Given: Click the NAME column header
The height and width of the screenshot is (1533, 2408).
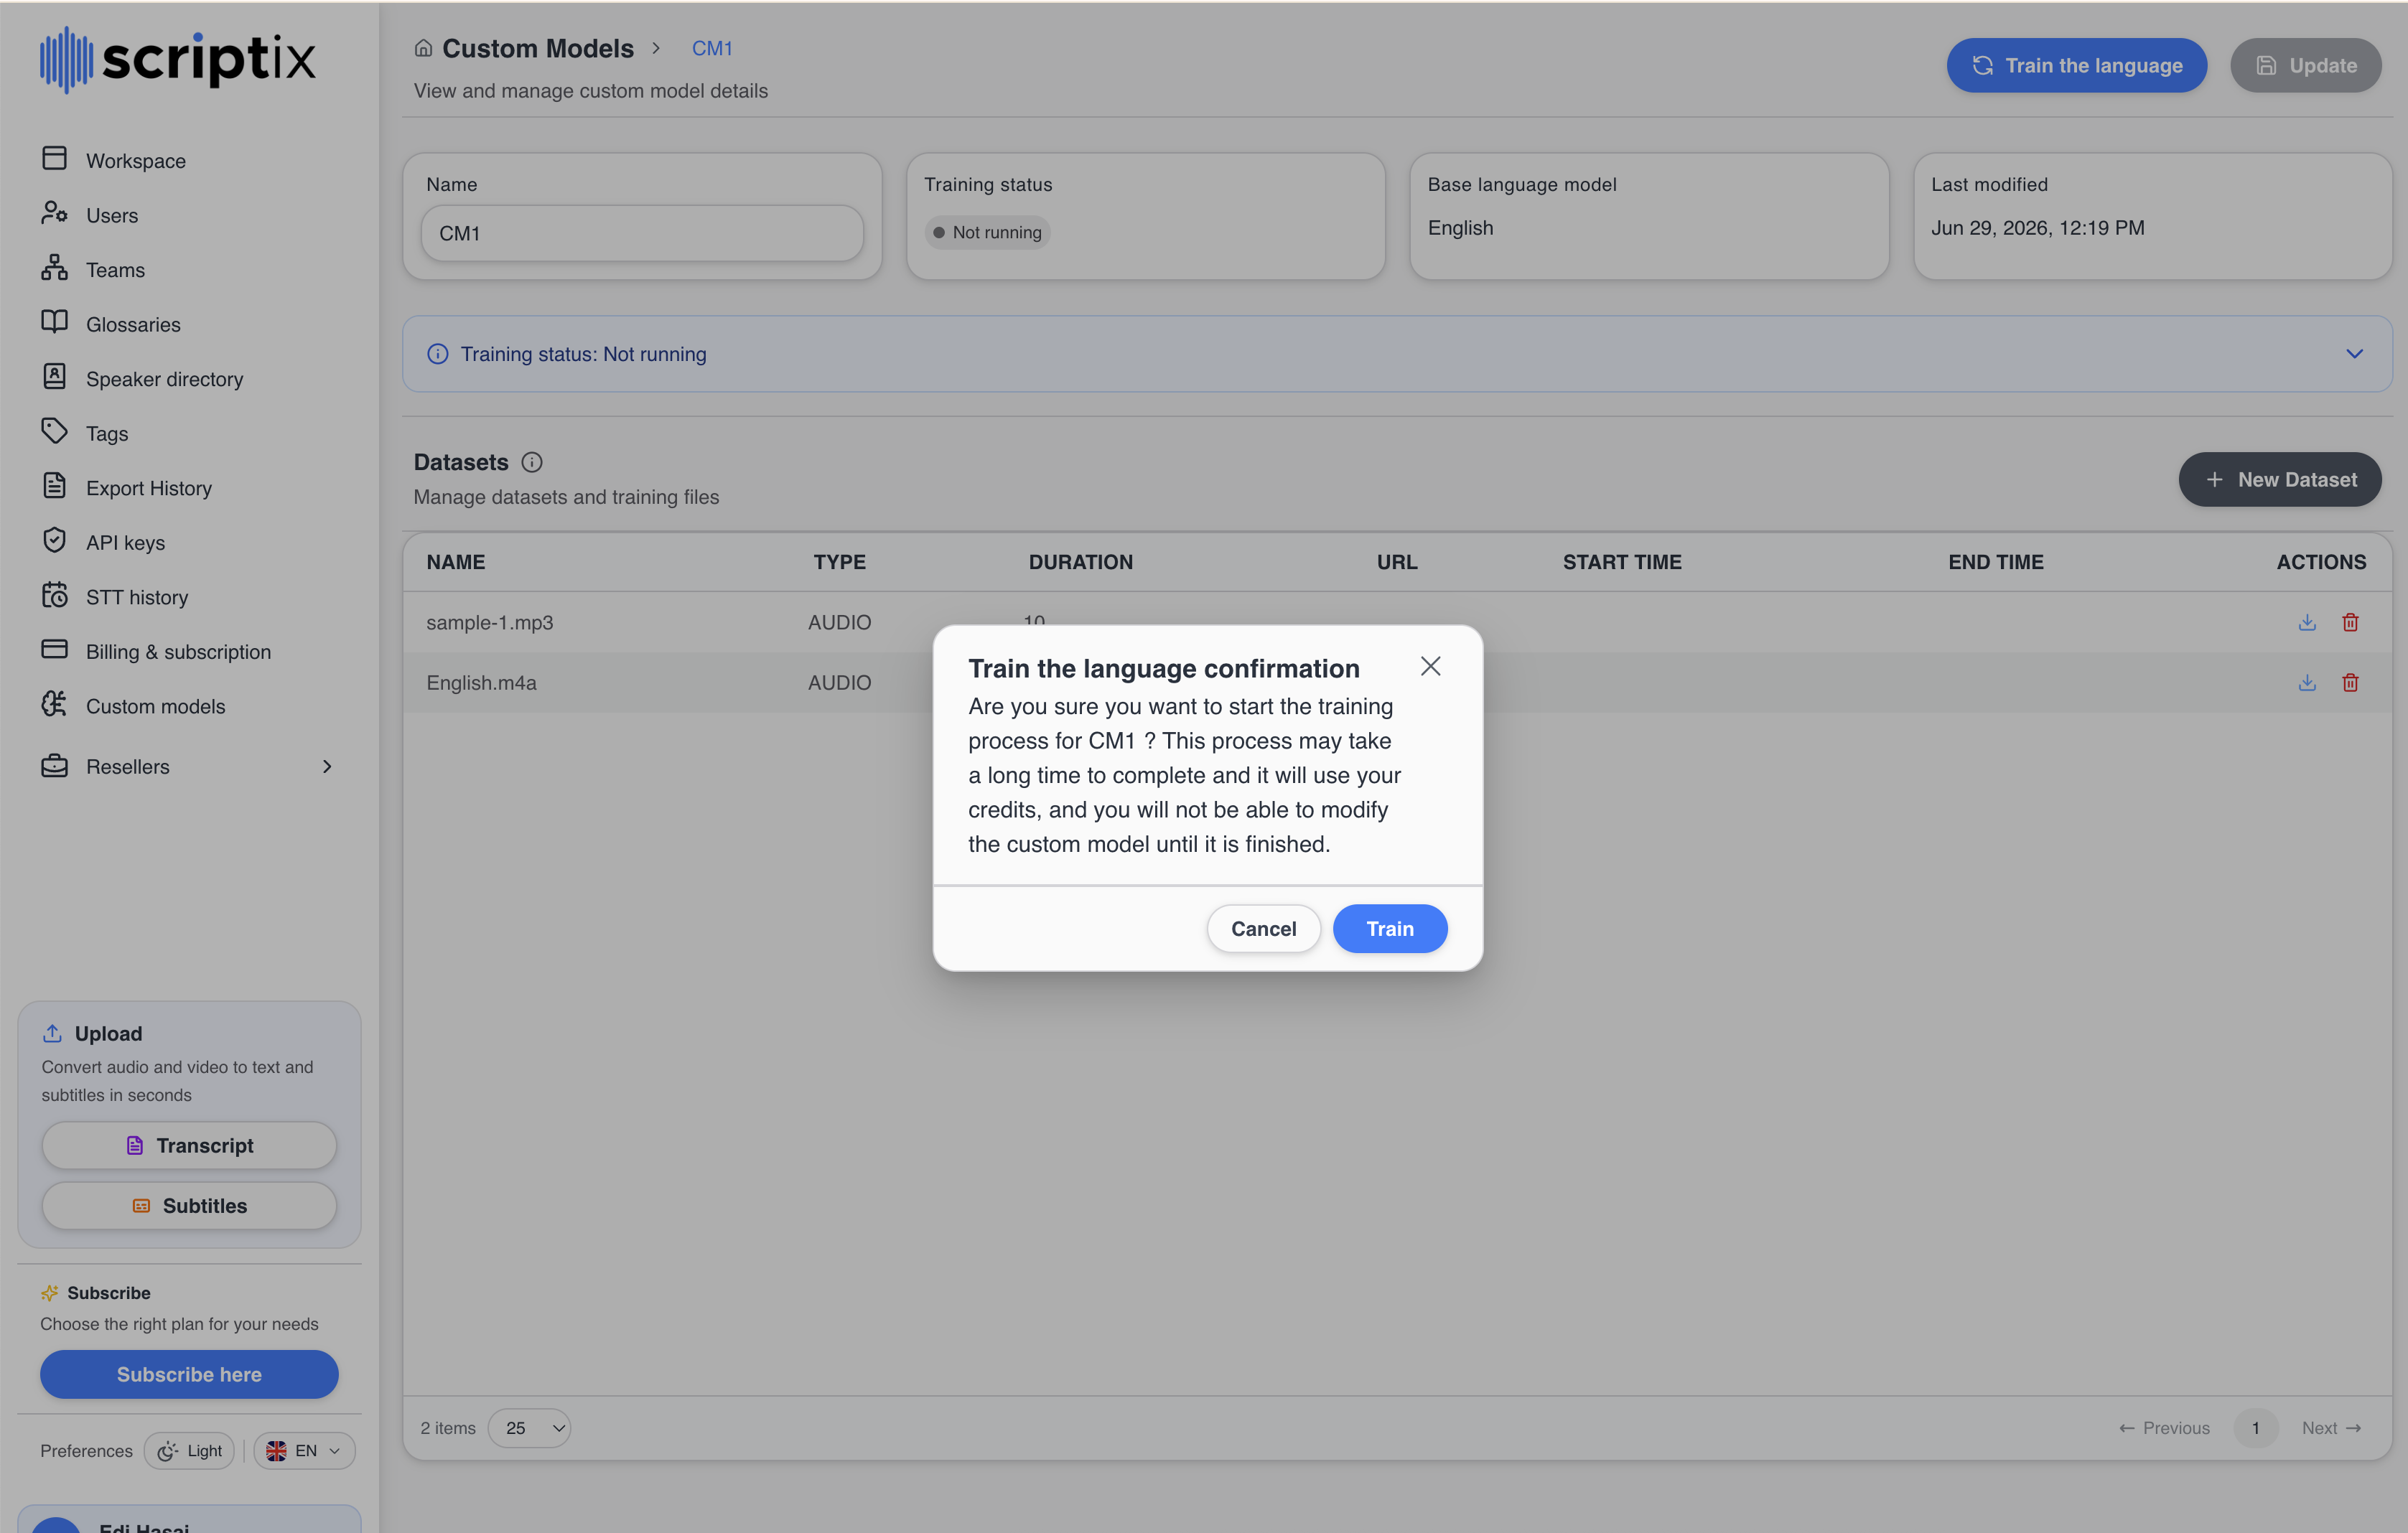Looking at the screenshot, I should point(455,562).
